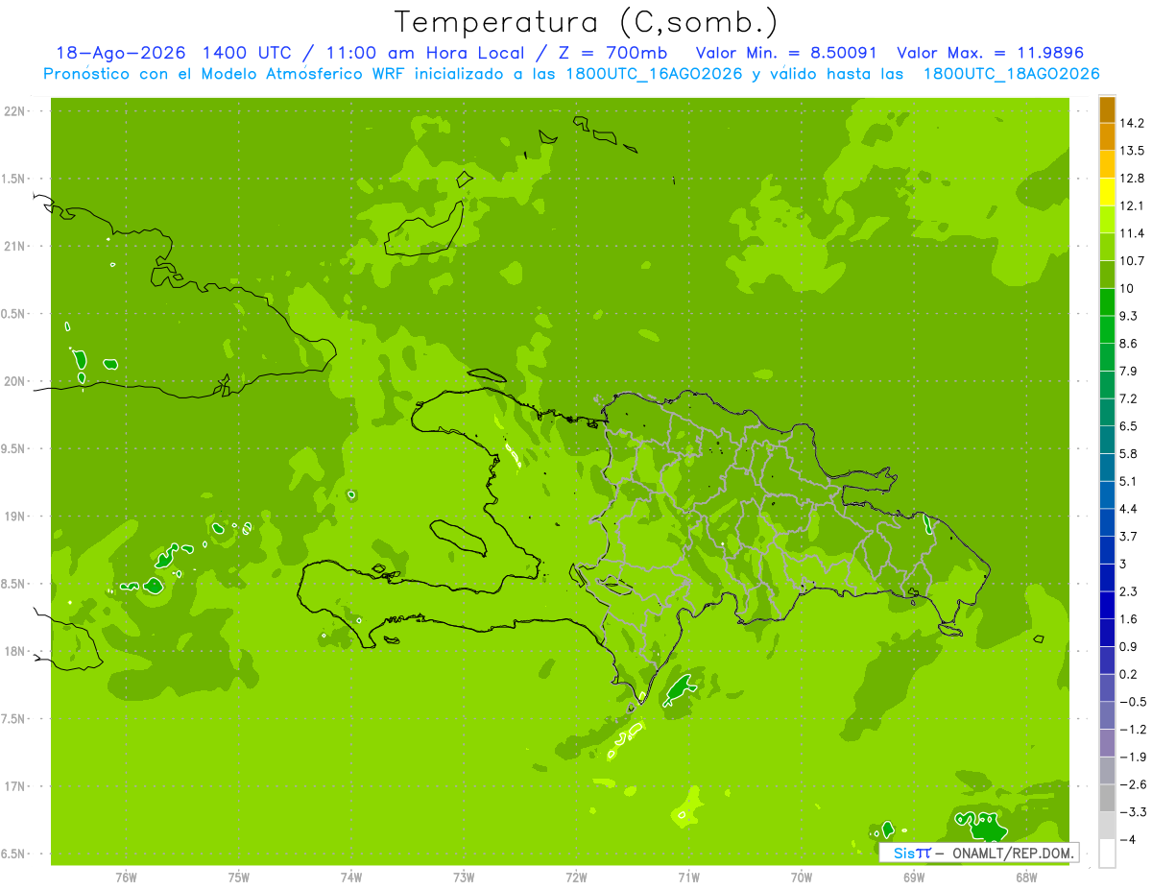This screenshot has height=890, width=1152.
Task: Click the '71W' longitude label
Action: tap(688, 878)
